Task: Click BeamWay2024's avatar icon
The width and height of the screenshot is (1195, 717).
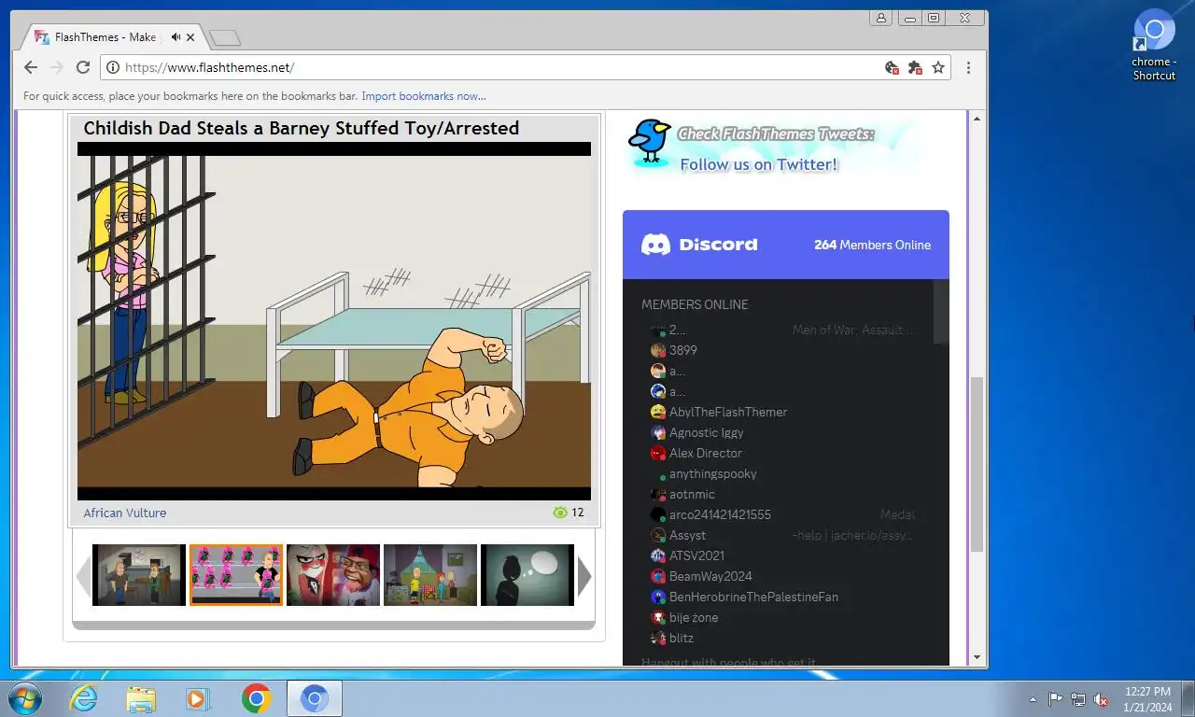Action: (658, 576)
